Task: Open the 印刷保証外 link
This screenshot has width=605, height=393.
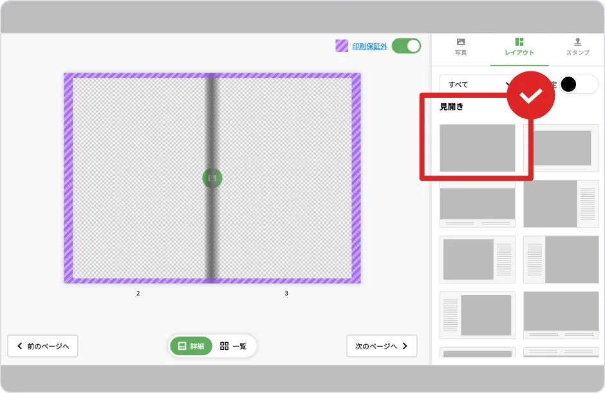Action: (x=369, y=46)
